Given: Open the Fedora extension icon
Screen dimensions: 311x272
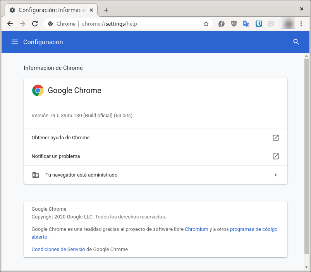Looking at the screenshot, I should click(222, 24).
